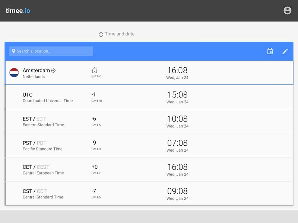Switch to the greyed EDT label

click(41, 119)
